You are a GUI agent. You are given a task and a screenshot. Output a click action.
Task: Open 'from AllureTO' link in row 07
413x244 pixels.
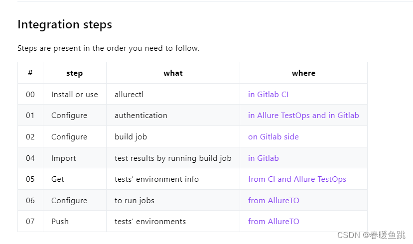tap(274, 222)
